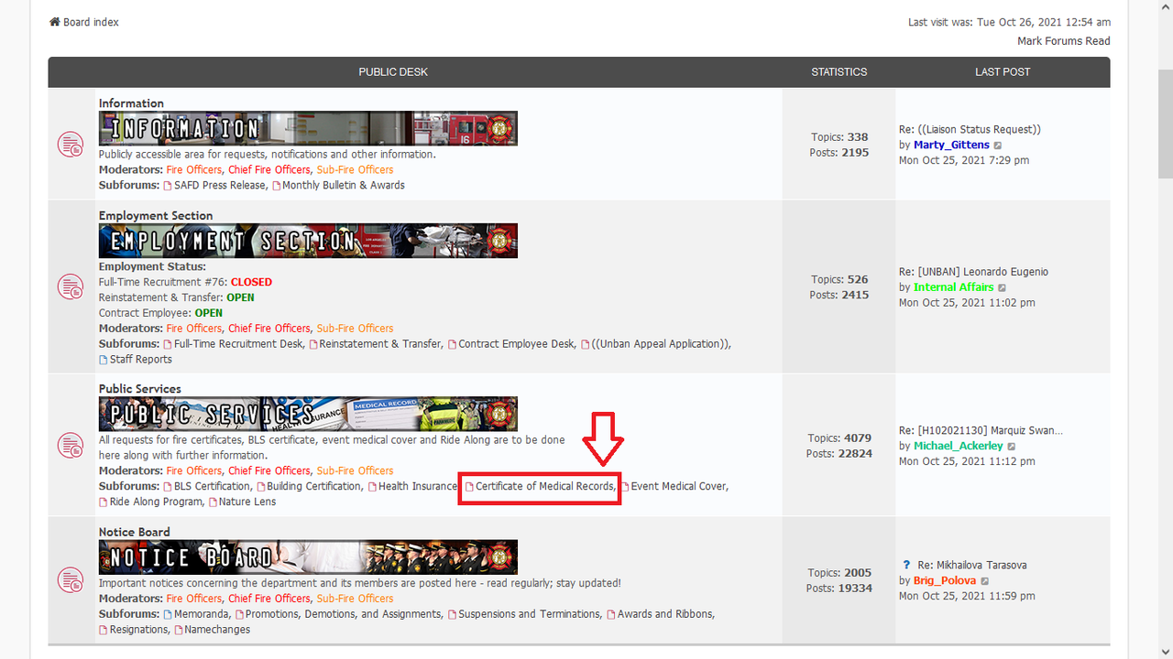This screenshot has height=659, width=1173.
Task: Click subforum icon beside SAFD Press Release
Action: [168, 186]
